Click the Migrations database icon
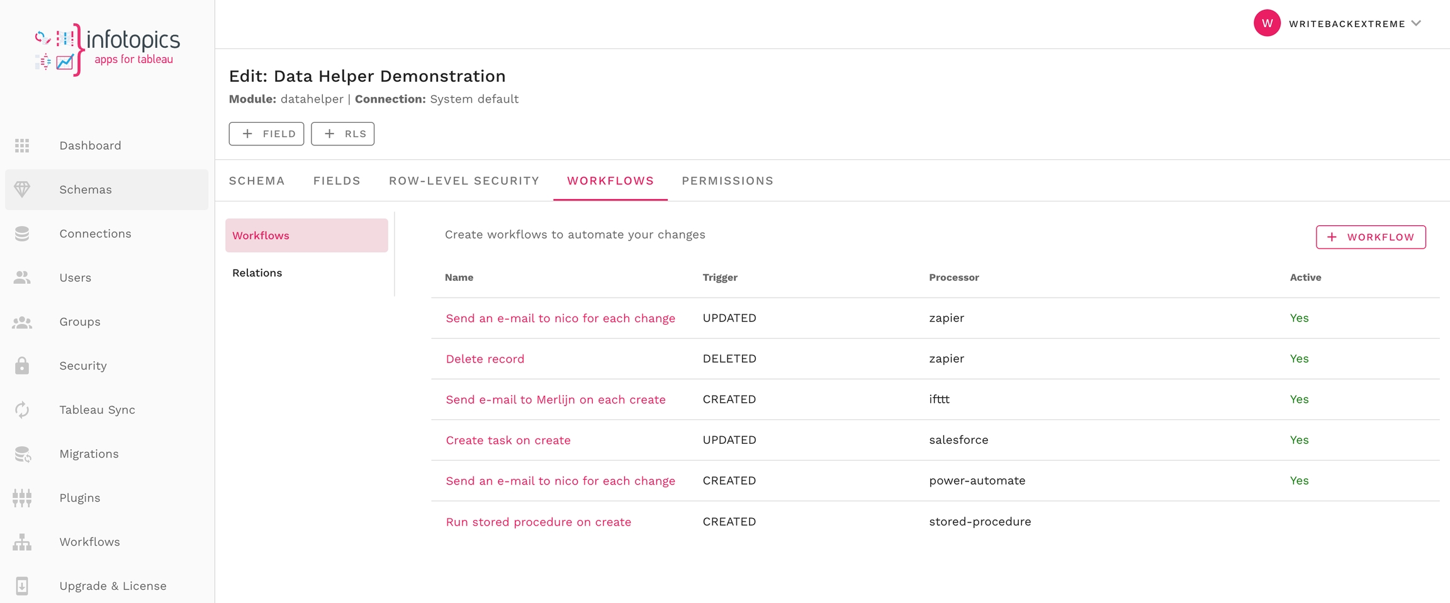1450x603 pixels. (22, 454)
